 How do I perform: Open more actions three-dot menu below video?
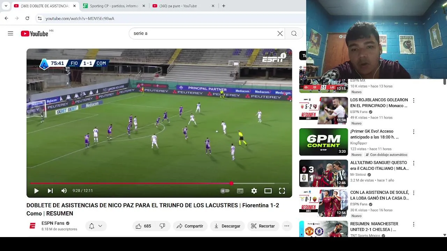pyautogui.click(x=287, y=226)
